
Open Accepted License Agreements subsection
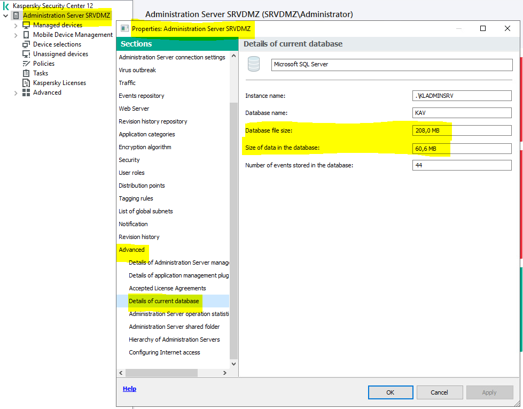[x=167, y=288]
